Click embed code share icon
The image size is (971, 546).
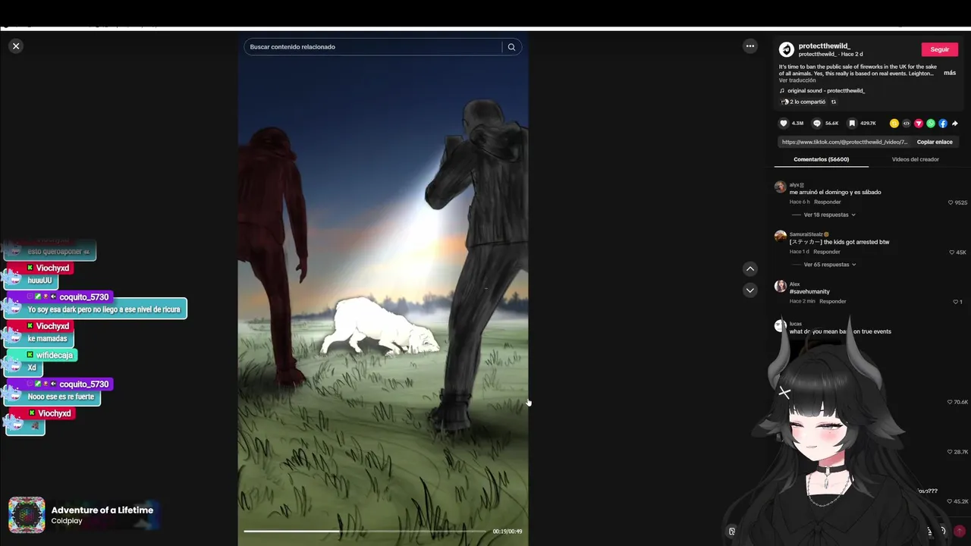(x=907, y=123)
